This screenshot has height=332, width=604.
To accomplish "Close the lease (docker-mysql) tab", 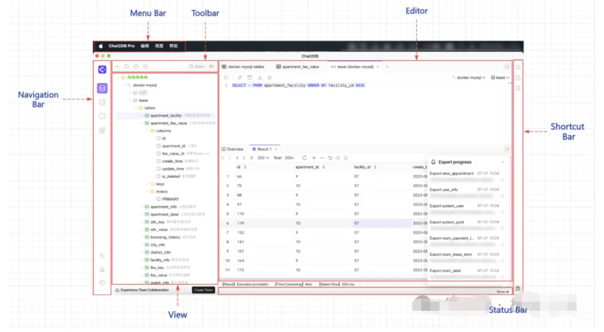I will coord(378,67).
